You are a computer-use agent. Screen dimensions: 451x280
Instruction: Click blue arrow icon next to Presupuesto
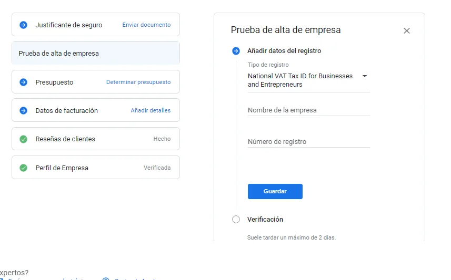[x=23, y=82]
